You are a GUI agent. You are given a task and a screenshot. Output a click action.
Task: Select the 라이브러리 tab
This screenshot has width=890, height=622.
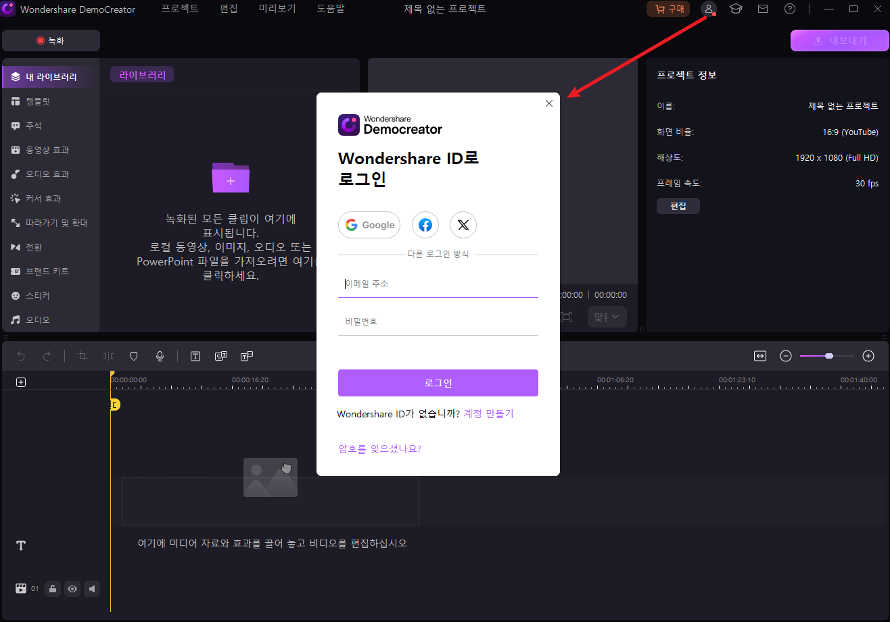tap(142, 75)
